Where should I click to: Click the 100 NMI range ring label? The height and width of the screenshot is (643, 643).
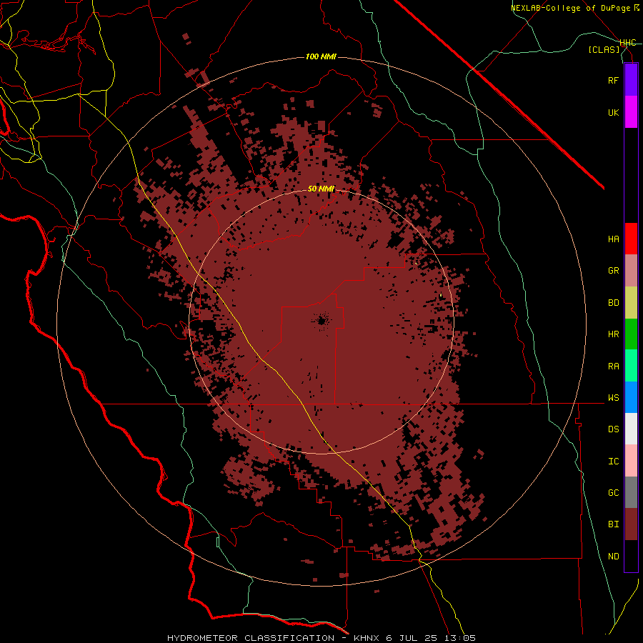click(321, 56)
